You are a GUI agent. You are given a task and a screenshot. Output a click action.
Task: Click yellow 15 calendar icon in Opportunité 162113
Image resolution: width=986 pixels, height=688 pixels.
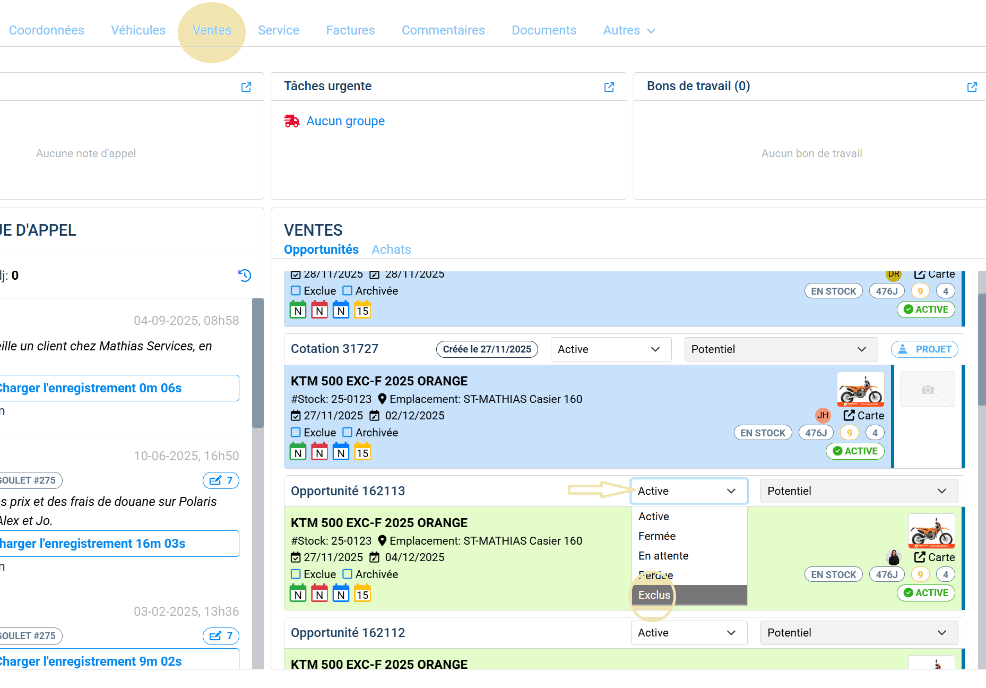362,594
